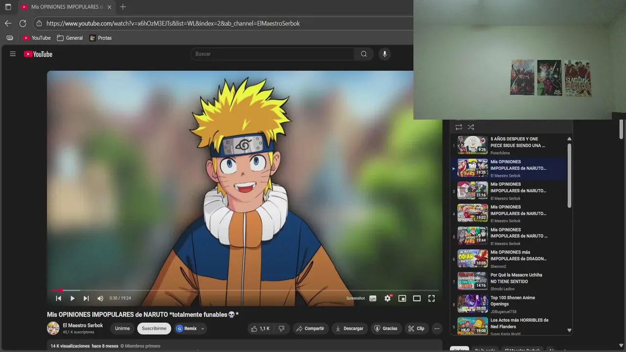
Task: Open the YouTube bookmark
Action: [x=37, y=38]
